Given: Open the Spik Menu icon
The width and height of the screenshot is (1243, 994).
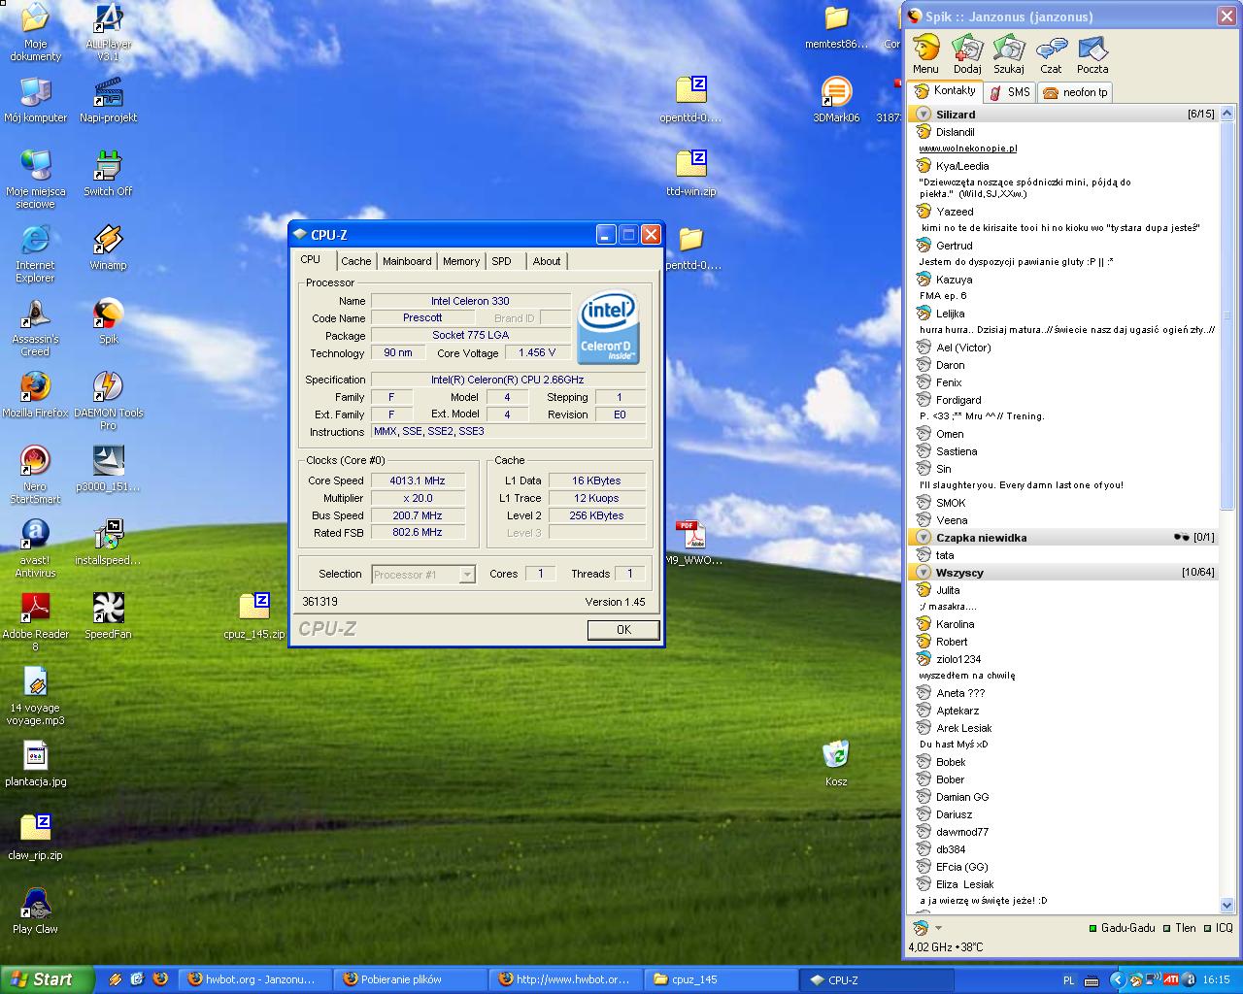Looking at the screenshot, I should pos(925,55).
